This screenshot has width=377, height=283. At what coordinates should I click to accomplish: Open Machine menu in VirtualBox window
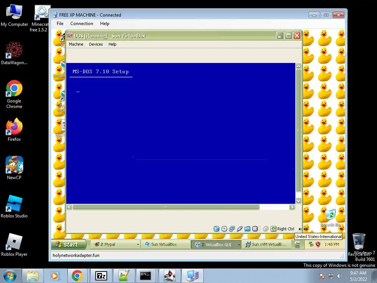pyautogui.click(x=76, y=44)
